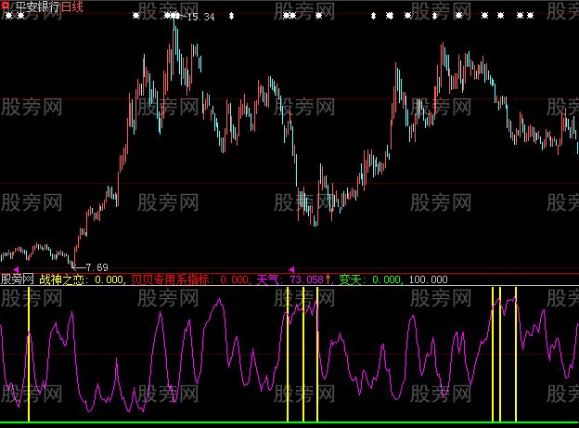Click the 100.000 value in indicator header
The width and height of the screenshot is (579, 428).
pos(428,279)
